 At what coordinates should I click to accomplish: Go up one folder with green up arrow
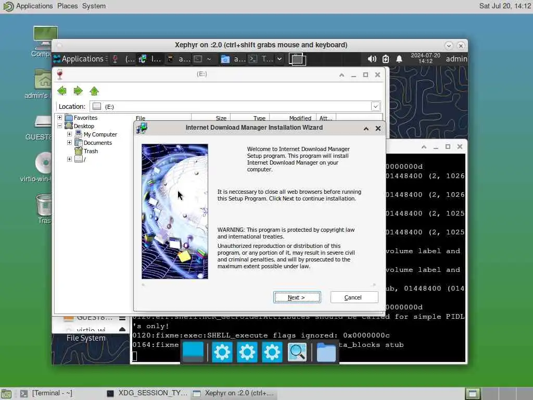(x=94, y=91)
